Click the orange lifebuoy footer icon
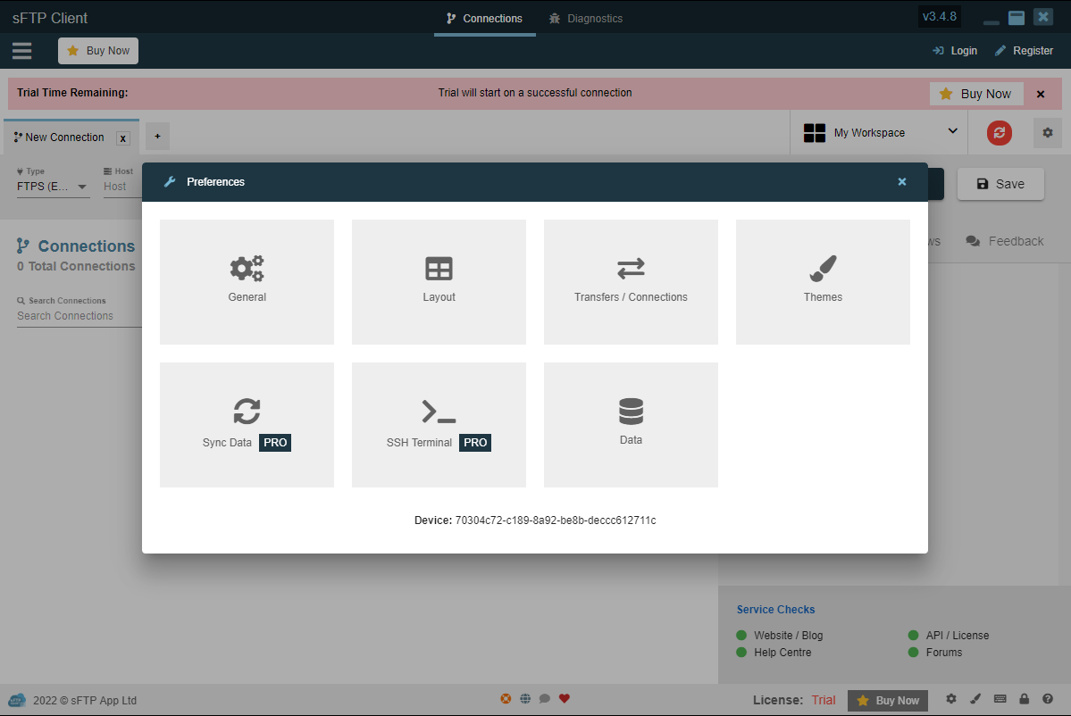The width and height of the screenshot is (1071, 716). [x=506, y=698]
